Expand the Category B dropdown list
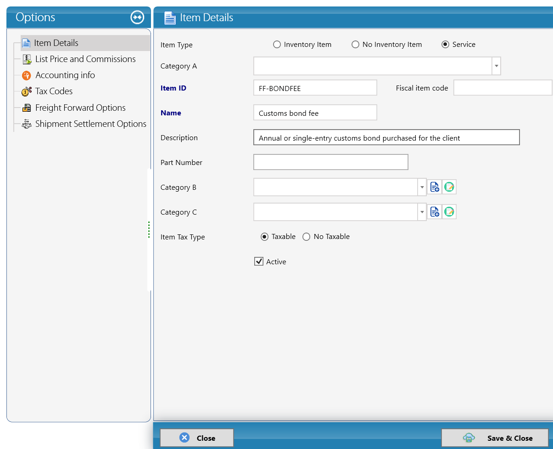Image resolution: width=553 pixels, height=449 pixels. click(422, 187)
